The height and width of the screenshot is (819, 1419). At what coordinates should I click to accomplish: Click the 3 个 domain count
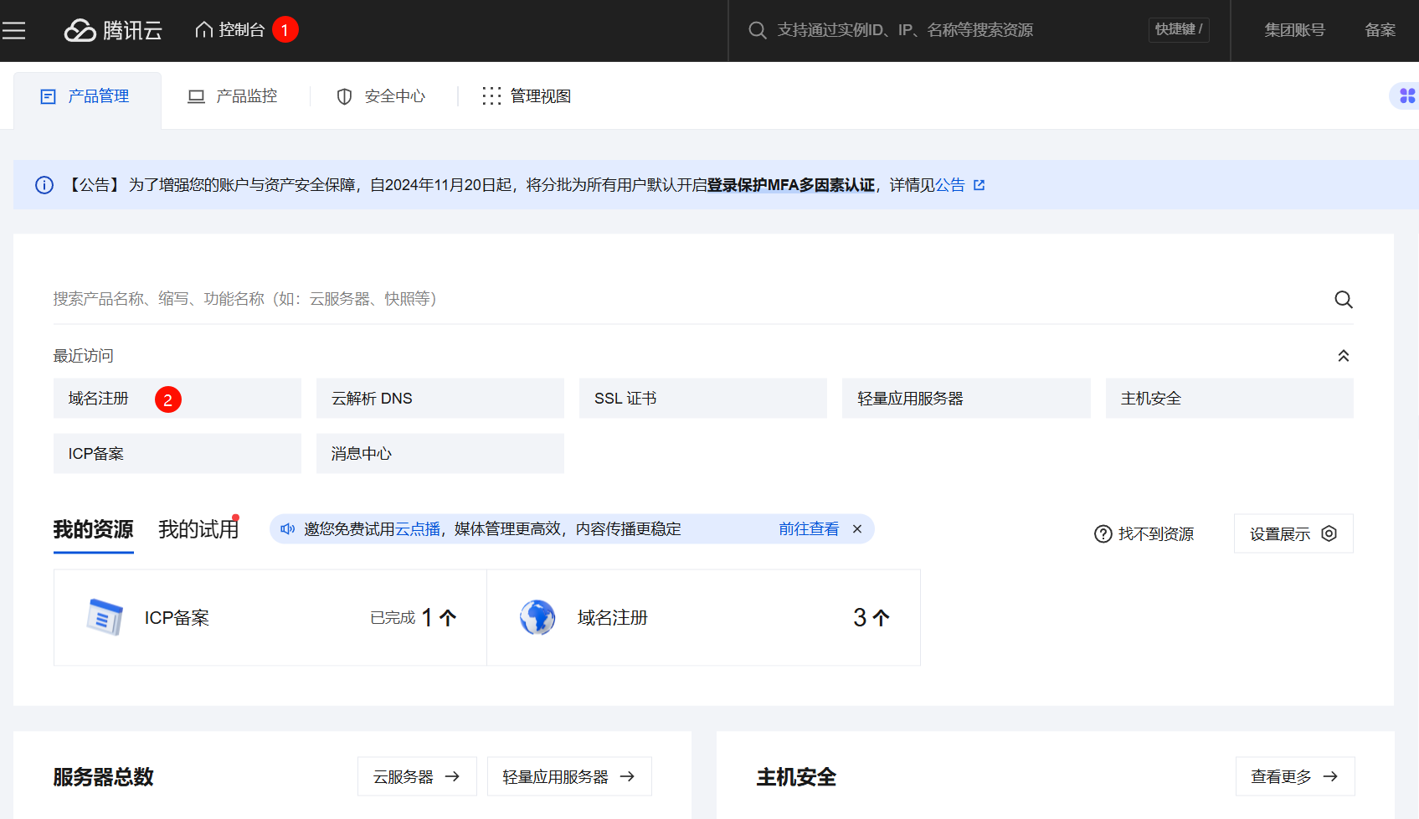(871, 618)
